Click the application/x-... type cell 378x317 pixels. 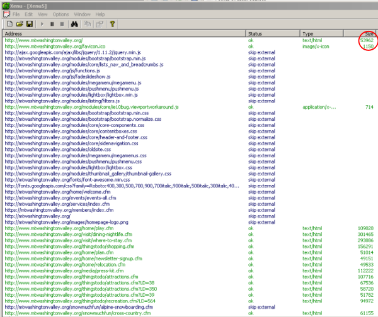[319, 107]
